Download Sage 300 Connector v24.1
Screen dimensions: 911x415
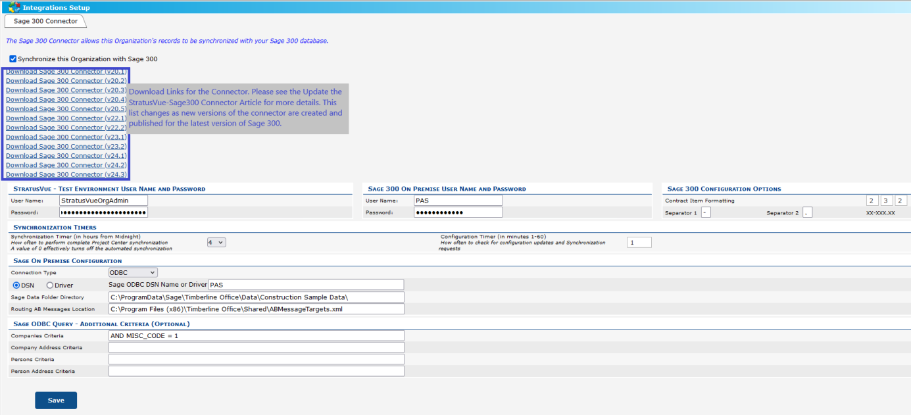coord(66,156)
